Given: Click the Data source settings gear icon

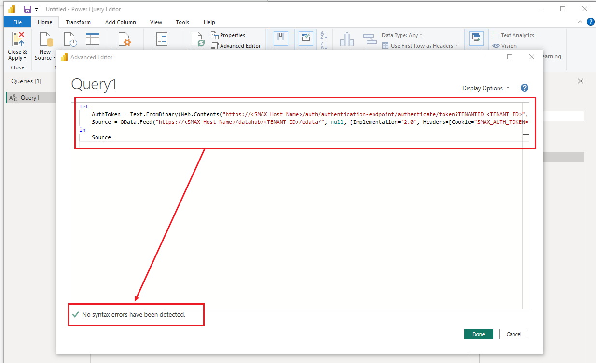Looking at the screenshot, I should pos(124,40).
